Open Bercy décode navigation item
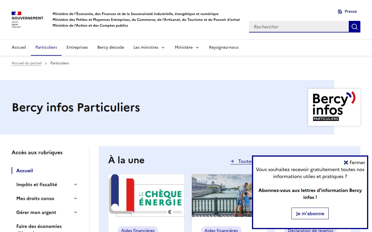The height and width of the screenshot is (232, 372). (111, 47)
